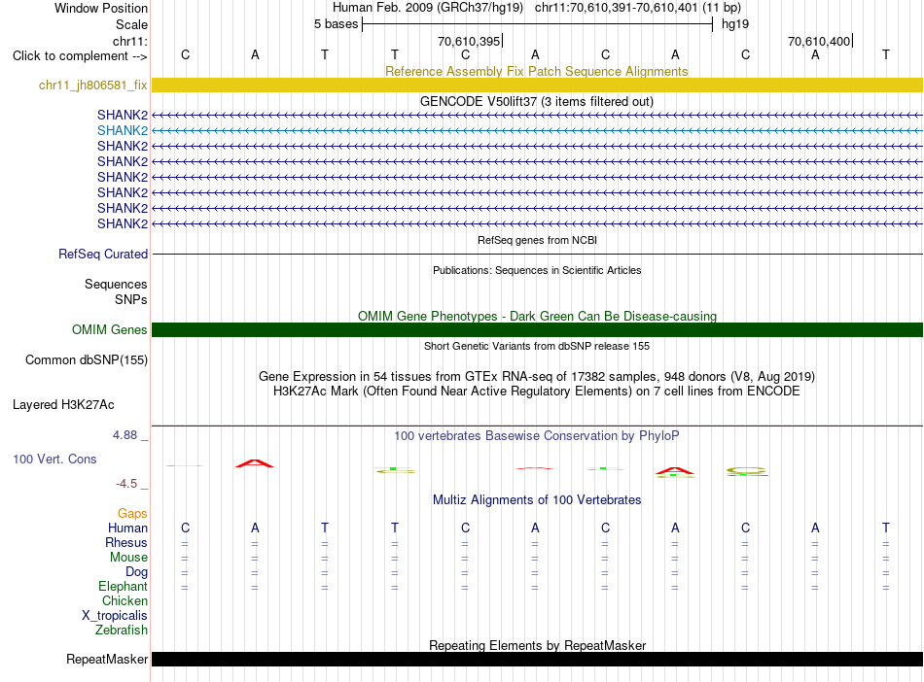Click the dark green OMIM Genes bar
Image resolution: width=924 pixels, height=682 pixels.
(537, 329)
